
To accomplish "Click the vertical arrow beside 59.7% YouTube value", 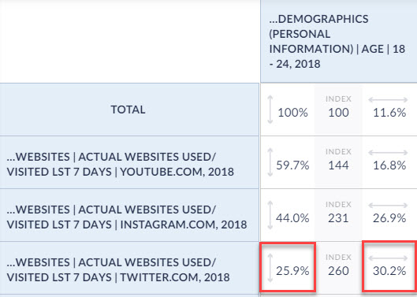I will pos(270,162).
